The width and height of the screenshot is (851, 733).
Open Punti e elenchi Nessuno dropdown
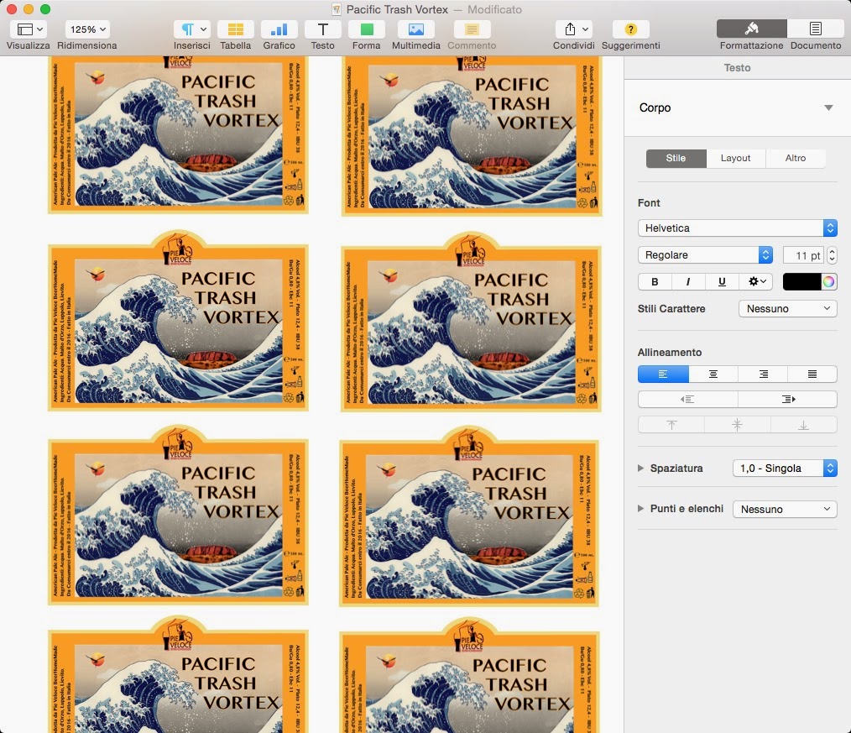coord(785,510)
